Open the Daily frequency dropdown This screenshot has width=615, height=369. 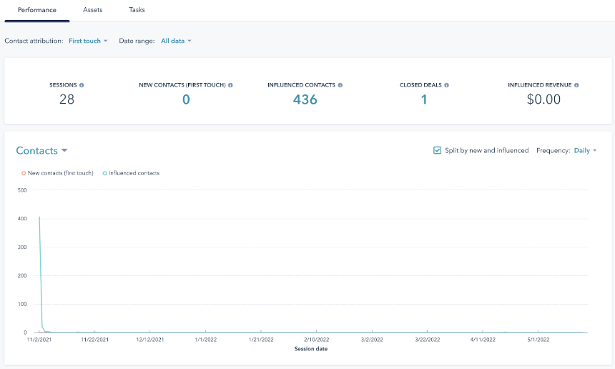[x=585, y=151]
